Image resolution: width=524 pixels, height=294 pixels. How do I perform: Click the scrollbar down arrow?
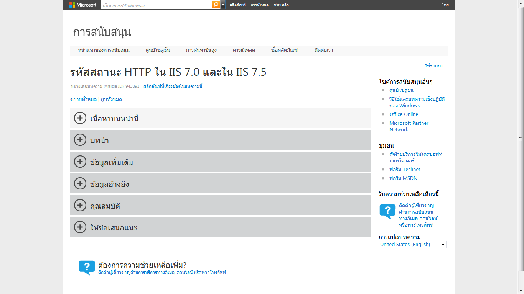point(521,291)
